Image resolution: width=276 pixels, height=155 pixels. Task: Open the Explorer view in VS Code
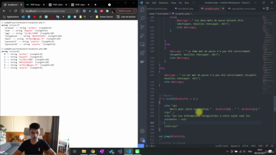coord(142,9)
